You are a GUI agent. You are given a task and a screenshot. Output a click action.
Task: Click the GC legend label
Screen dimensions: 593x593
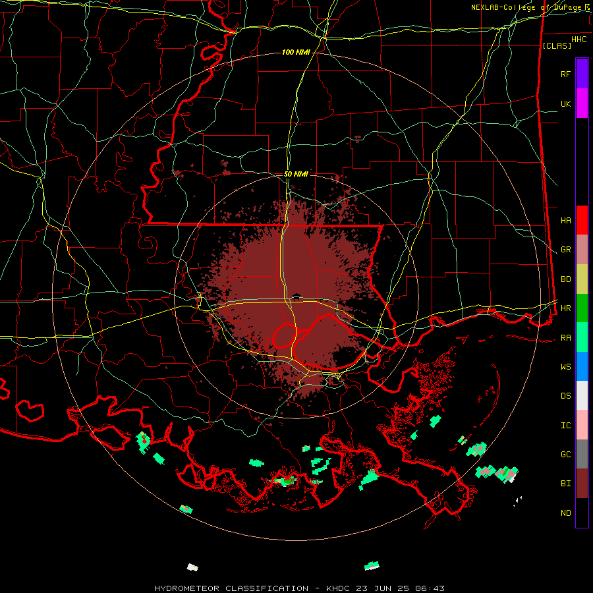click(x=565, y=454)
